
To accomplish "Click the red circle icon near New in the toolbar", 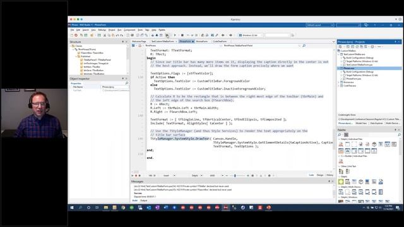I will tap(76, 35).
